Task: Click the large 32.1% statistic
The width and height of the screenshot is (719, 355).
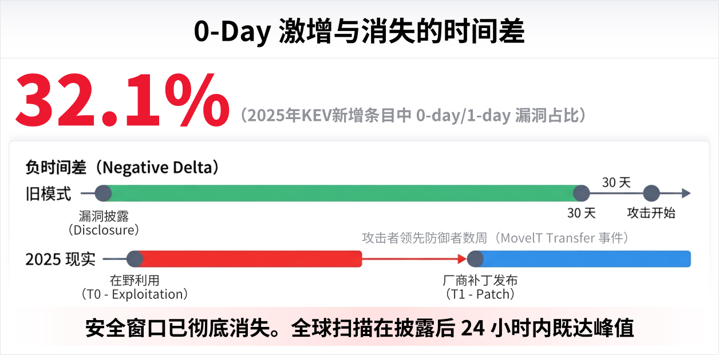Action: click(121, 100)
